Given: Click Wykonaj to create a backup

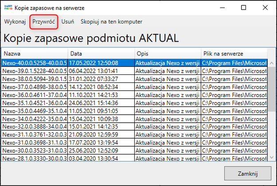Looking at the screenshot, I should [x=15, y=22].
